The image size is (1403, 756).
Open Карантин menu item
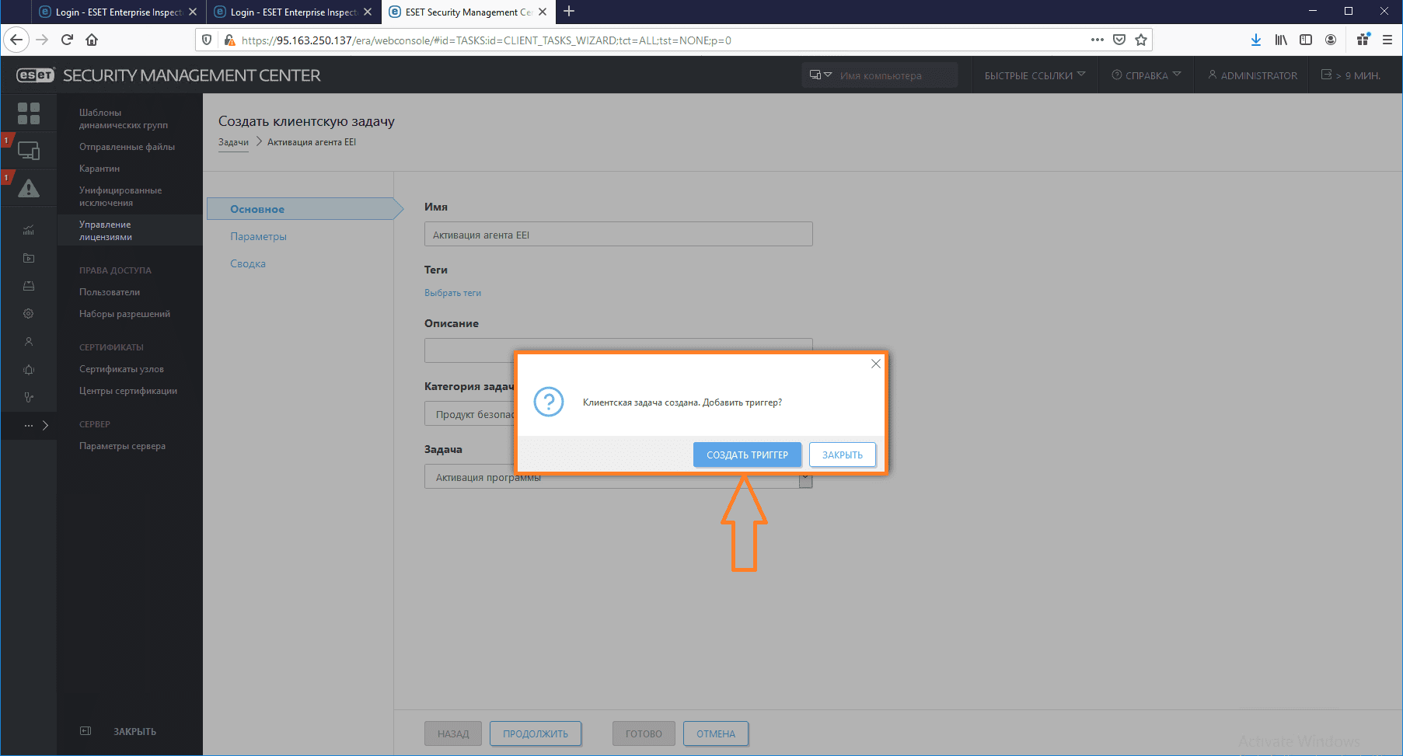(x=99, y=169)
